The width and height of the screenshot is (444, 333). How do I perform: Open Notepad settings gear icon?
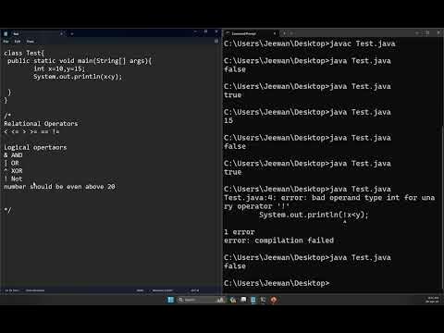click(x=216, y=41)
